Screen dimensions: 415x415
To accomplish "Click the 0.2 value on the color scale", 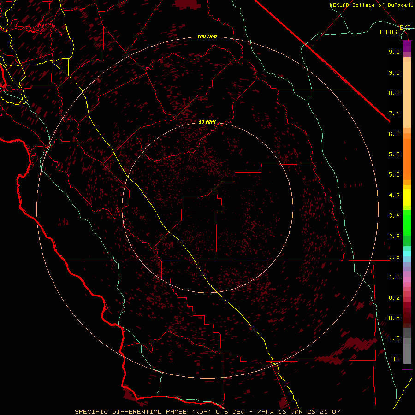I will pos(394,298).
